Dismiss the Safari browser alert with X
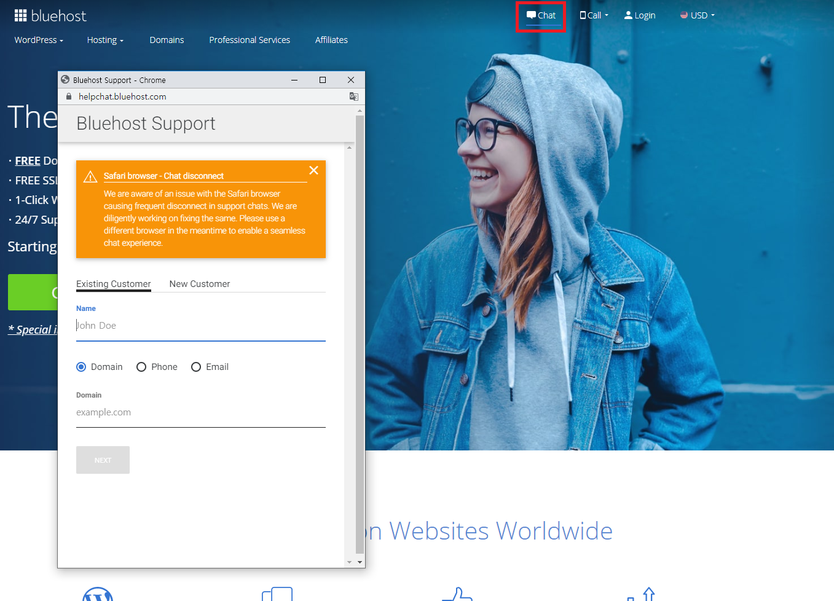The height and width of the screenshot is (601, 834). [x=313, y=170]
